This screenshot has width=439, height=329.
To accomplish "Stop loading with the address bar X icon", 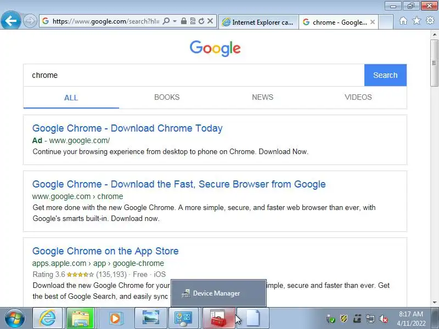I will coord(210,21).
